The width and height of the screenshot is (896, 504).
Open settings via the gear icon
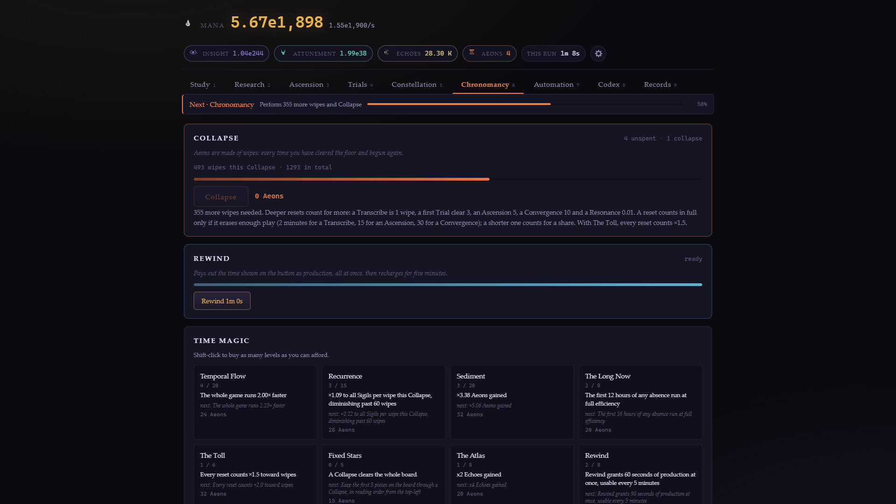[598, 54]
